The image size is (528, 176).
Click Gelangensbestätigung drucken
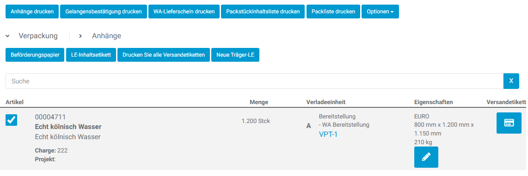click(104, 12)
